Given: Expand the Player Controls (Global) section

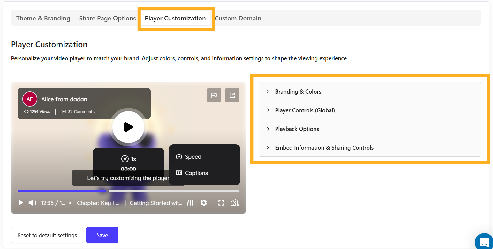Looking at the screenshot, I should point(305,110).
